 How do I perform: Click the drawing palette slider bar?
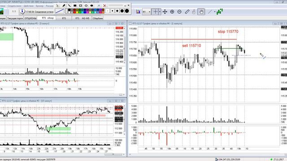pyautogui.click(x=116, y=5)
